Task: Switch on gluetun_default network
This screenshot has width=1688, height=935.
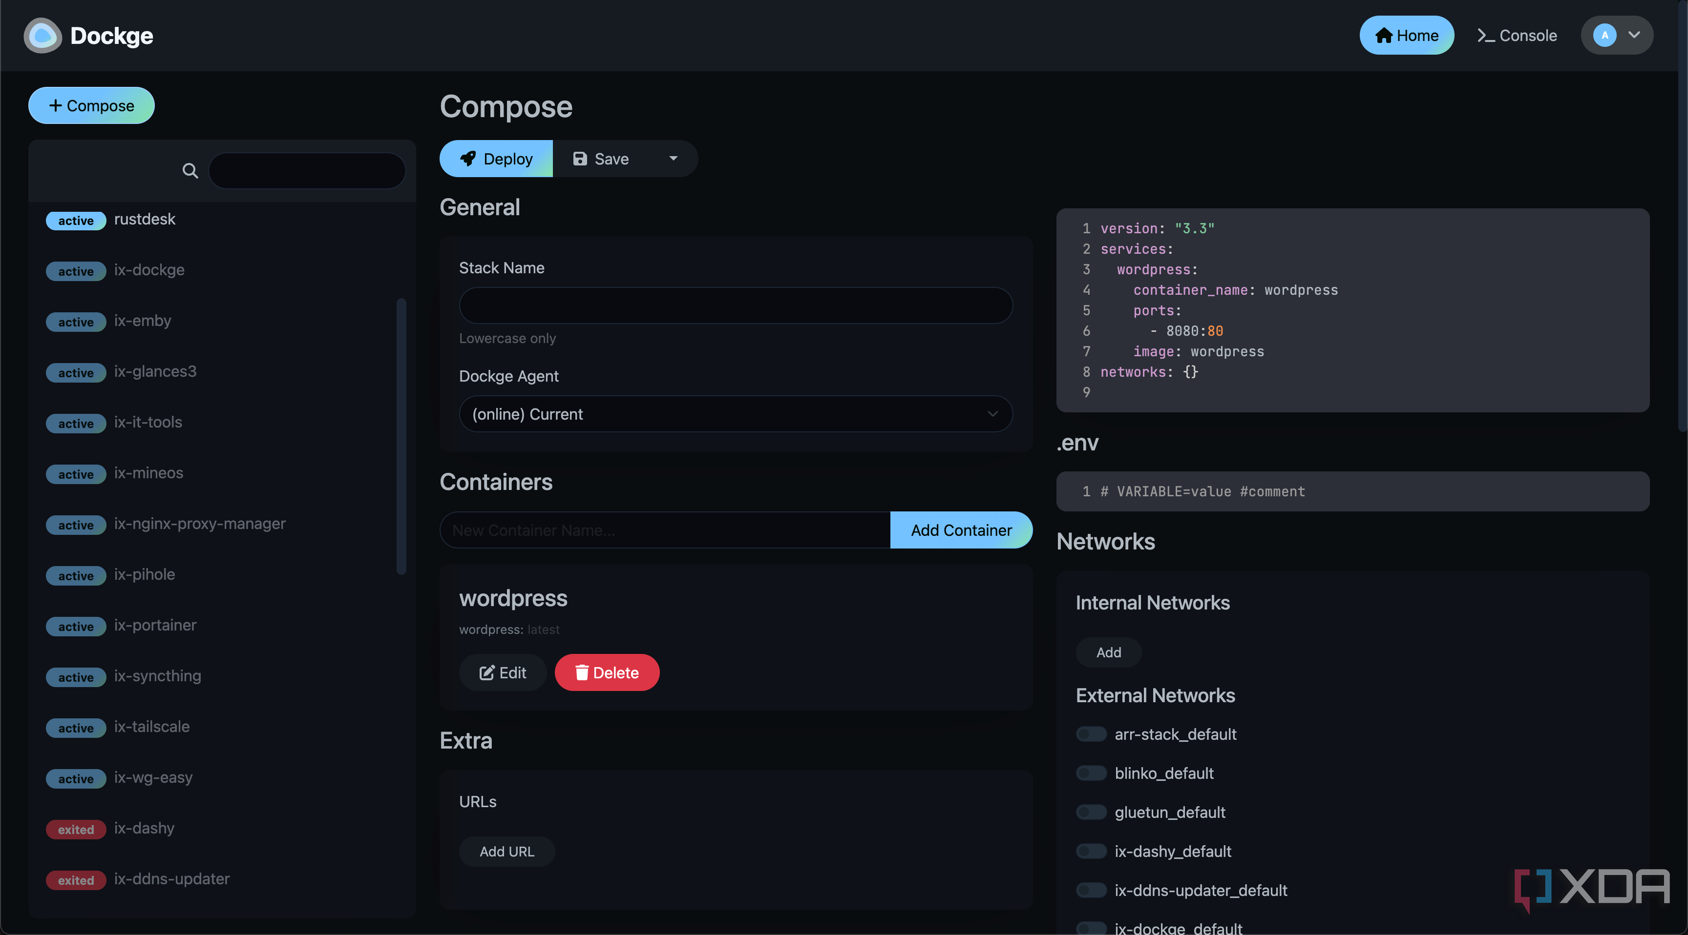Action: [1091, 812]
